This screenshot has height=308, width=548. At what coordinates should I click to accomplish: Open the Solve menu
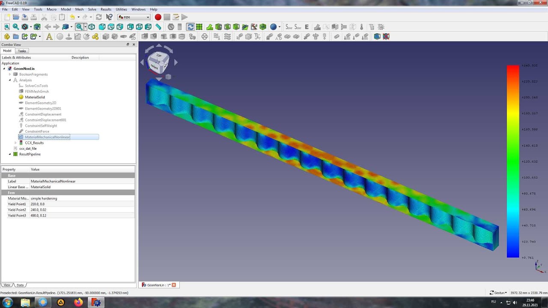click(x=92, y=9)
